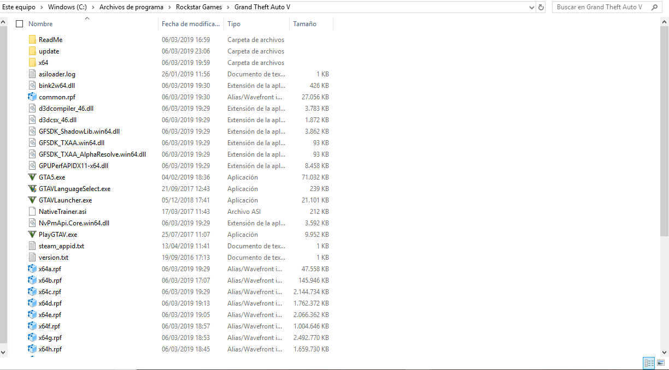669x370 pixels.
Task: Click the x64c.rpf file icon
Action: click(32, 292)
